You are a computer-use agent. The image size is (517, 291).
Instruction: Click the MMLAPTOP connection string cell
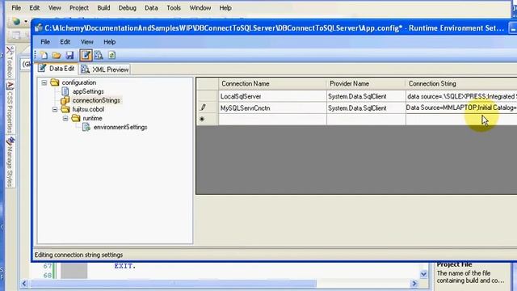coord(461,108)
